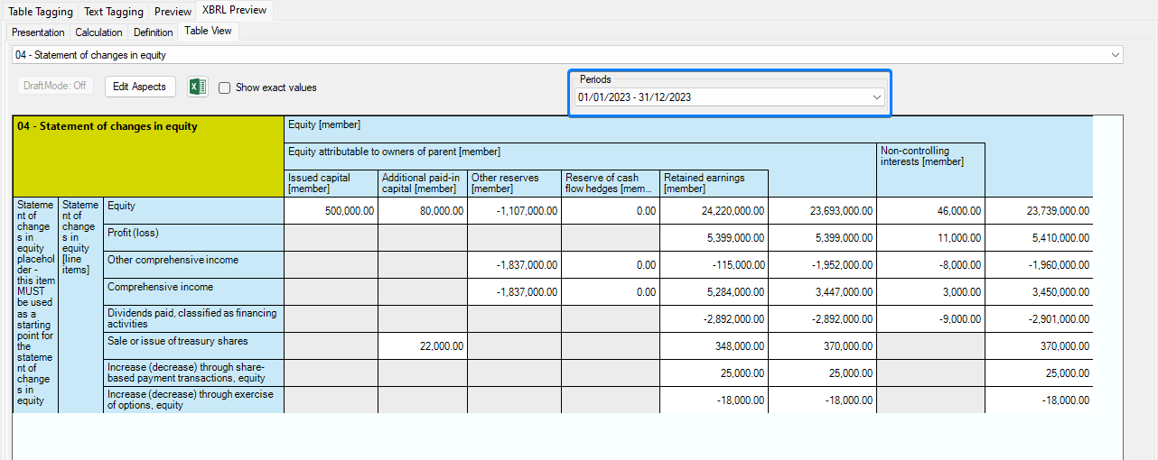Select the 5,284,000.00 comprehensive income cell
The image size is (1158, 460).
click(x=714, y=291)
